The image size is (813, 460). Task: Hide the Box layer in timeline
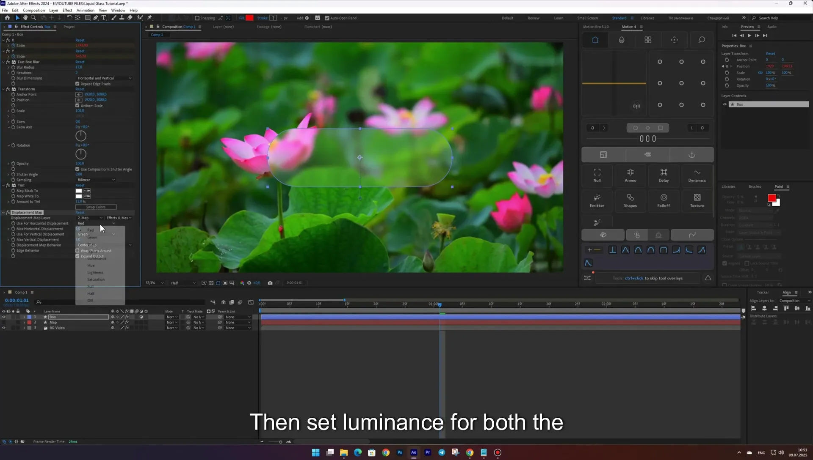click(4, 317)
